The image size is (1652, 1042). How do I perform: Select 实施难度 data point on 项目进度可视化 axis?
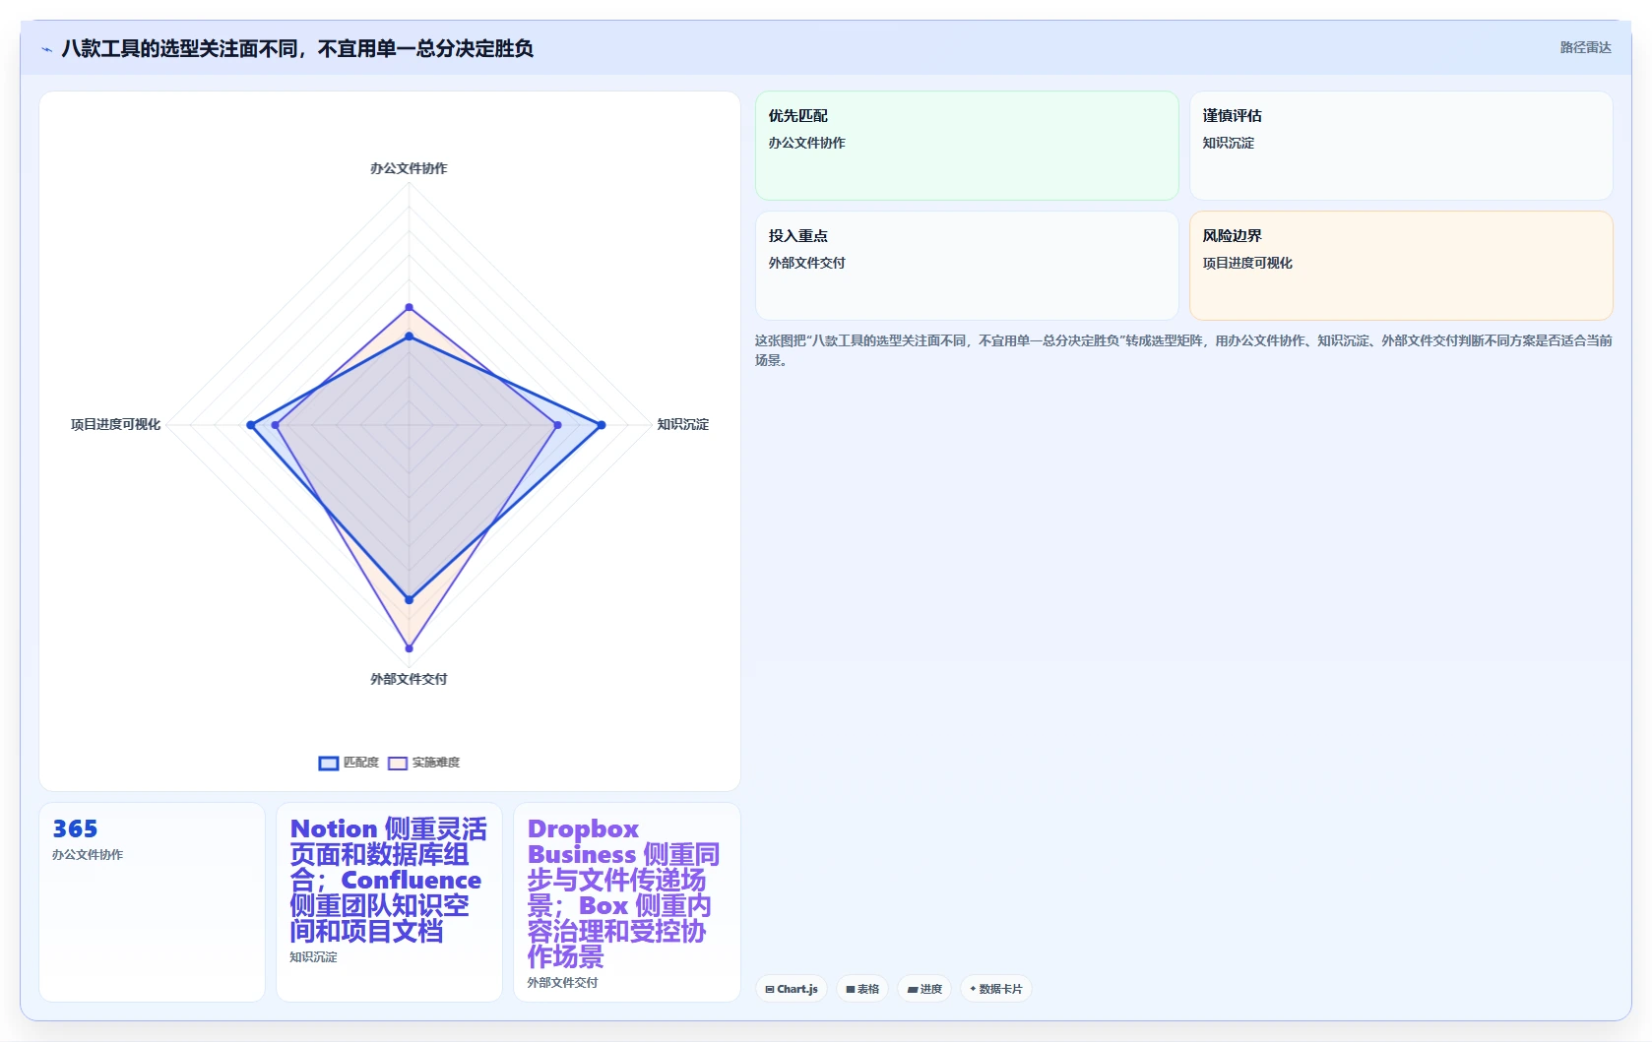(276, 425)
